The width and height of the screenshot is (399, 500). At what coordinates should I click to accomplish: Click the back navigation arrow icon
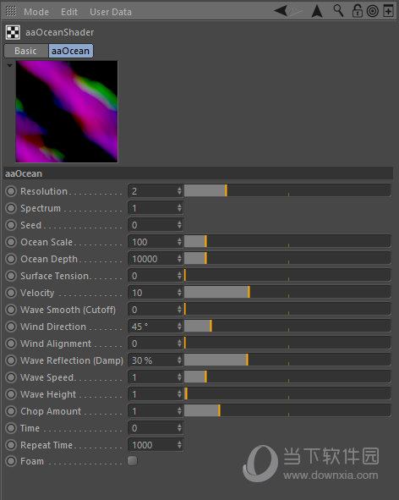click(x=281, y=11)
